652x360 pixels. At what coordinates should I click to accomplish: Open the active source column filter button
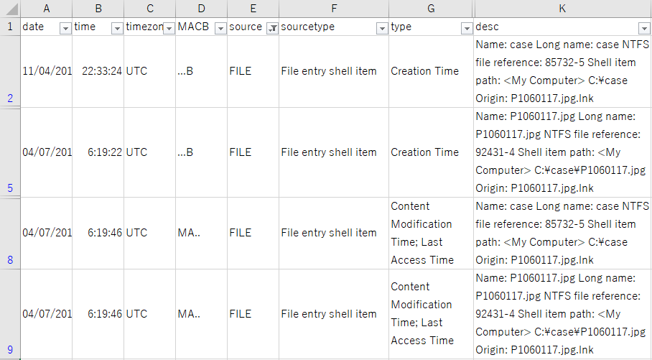point(272,28)
